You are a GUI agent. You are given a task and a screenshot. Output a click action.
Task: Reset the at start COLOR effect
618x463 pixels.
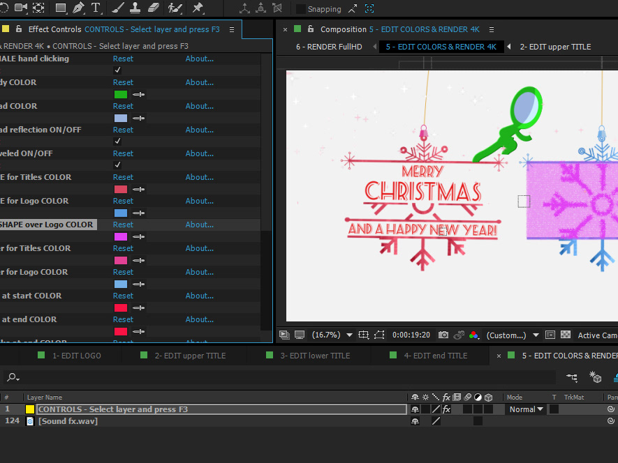pos(123,296)
